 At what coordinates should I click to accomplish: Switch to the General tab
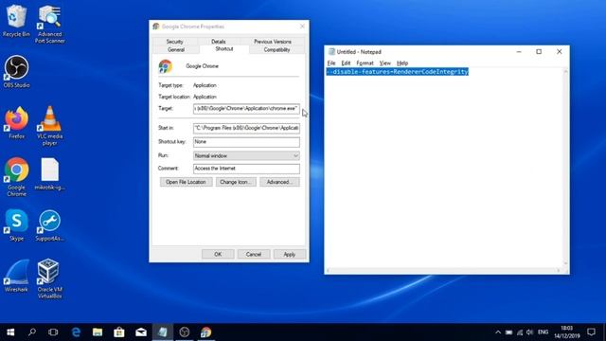point(176,50)
